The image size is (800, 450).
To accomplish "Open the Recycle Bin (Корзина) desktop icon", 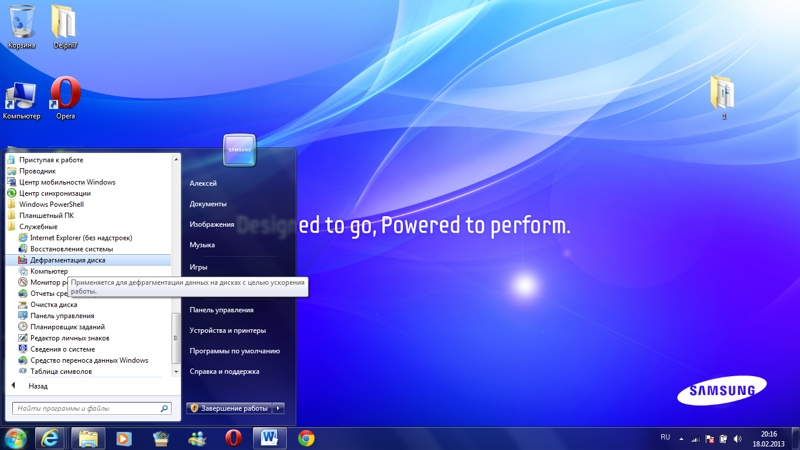I will point(22,26).
